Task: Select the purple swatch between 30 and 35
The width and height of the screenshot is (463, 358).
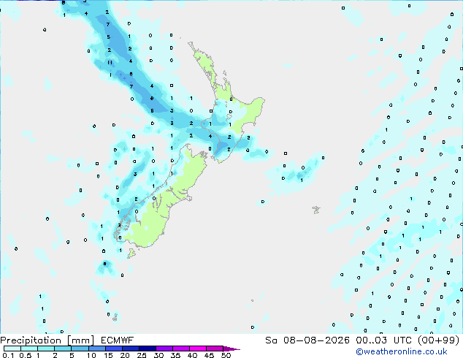Action: tap(164, 349)
